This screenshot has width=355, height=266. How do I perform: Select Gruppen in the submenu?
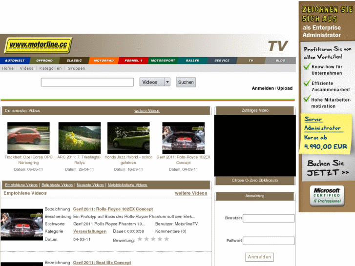coord(76,68)
